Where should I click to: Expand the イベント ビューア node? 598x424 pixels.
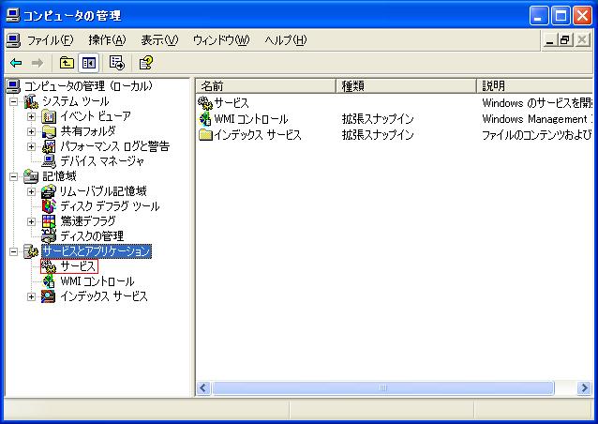[x=31, y=116]
